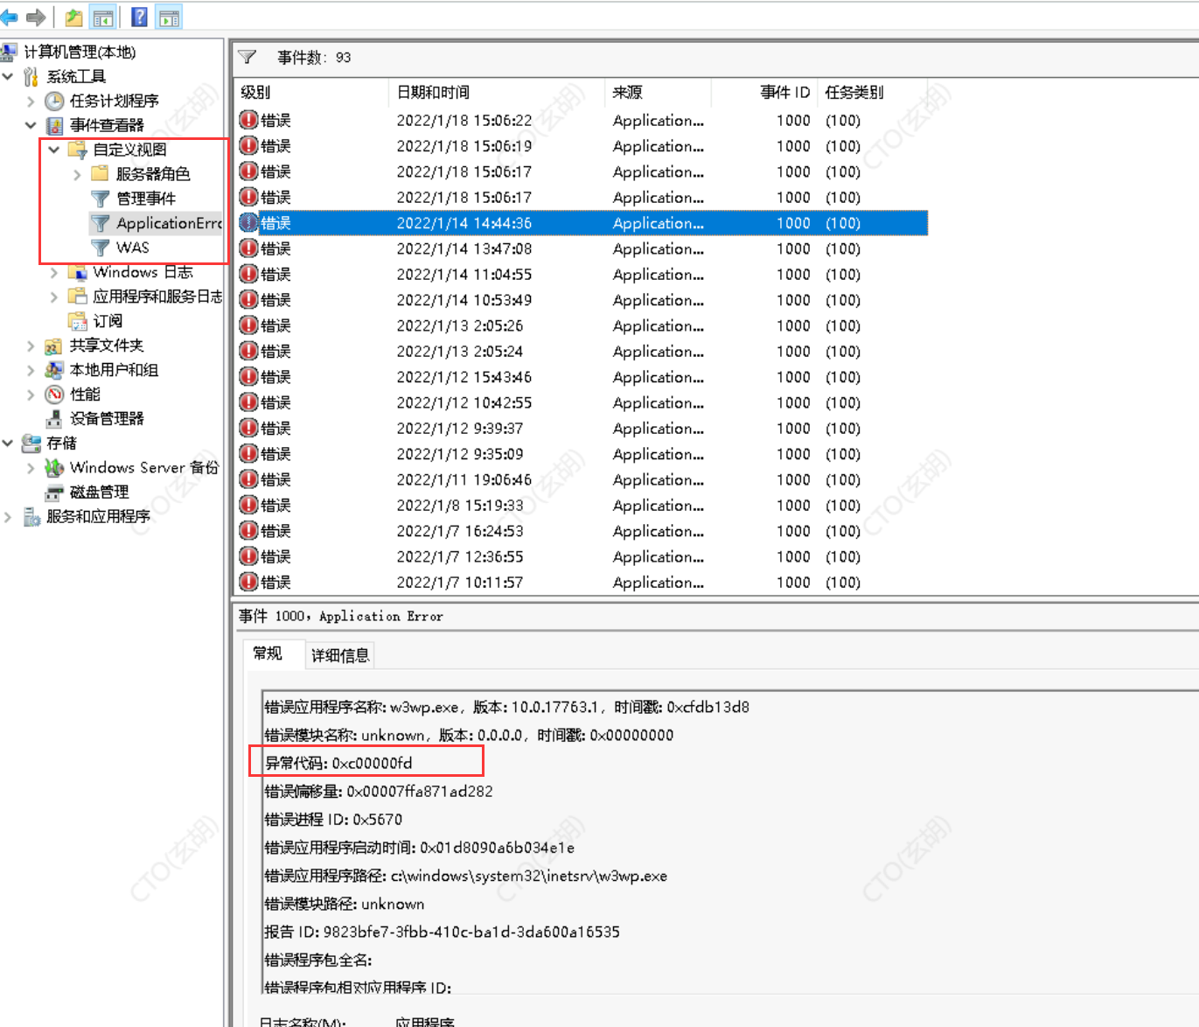Screen dimensions: 1199x1027
Task: Click the filter funnel icon beside 事件数
Action: [247, 58]
